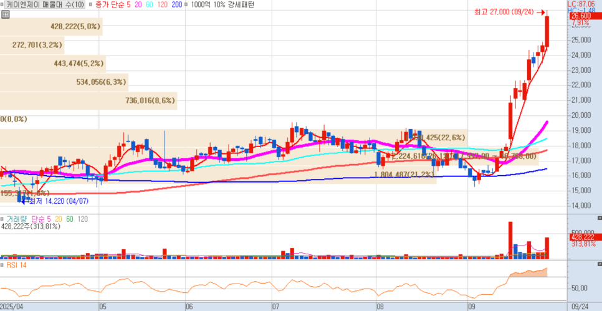The width and height of the screenshot is (602, 311).
Task: Select the cyan 60 moving average label in price legend
Action: tap(148, 5)
